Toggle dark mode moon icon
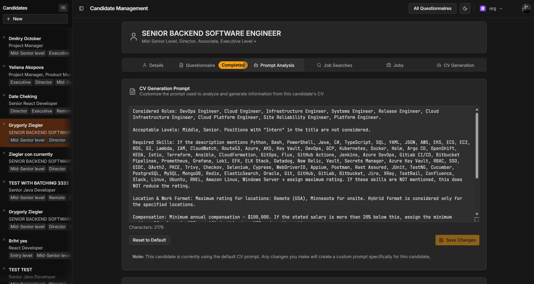 tap(465, 8)
